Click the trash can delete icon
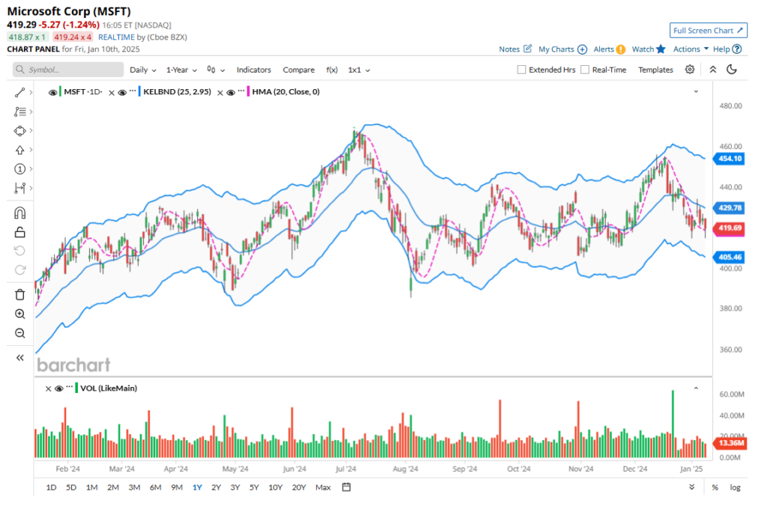The image size is (767, 512). 19,294
